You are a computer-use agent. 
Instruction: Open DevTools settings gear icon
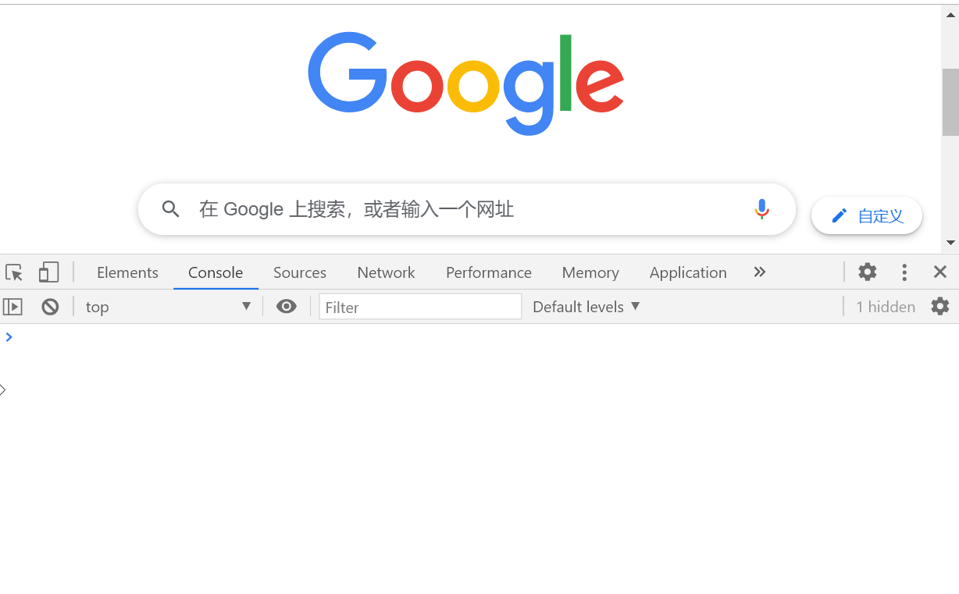pos(868,272)
